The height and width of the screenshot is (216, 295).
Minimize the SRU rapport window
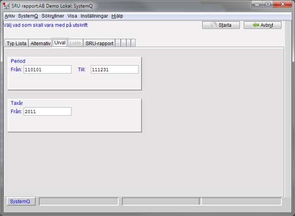click(256, 4)
